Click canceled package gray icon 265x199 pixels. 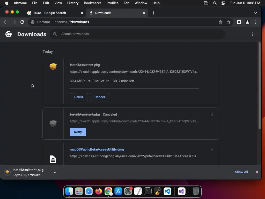pyautogui.click(x=53, y=124)
